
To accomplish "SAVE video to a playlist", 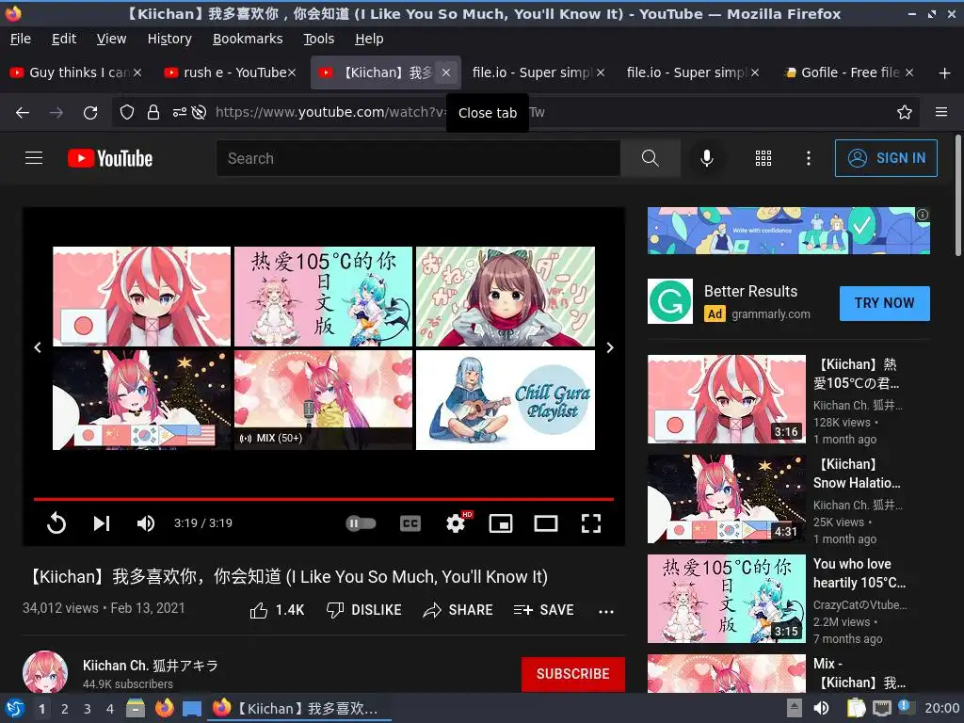I will click(543, 610).
